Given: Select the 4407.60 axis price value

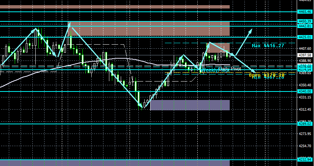Looking at the screenshot, I should click(x=306, y=49).
